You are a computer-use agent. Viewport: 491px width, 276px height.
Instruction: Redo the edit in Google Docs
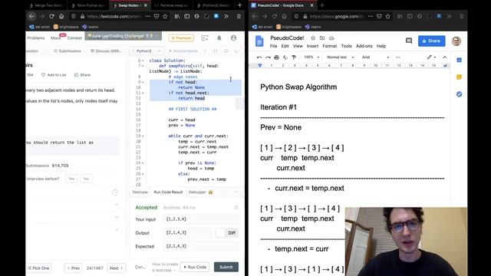(x=268, y=58)
